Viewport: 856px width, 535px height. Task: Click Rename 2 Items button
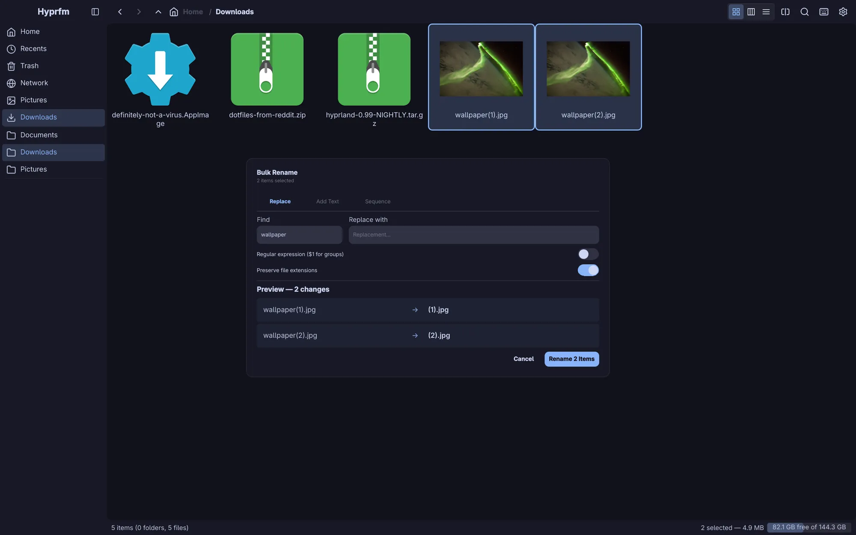click(571, 359)
